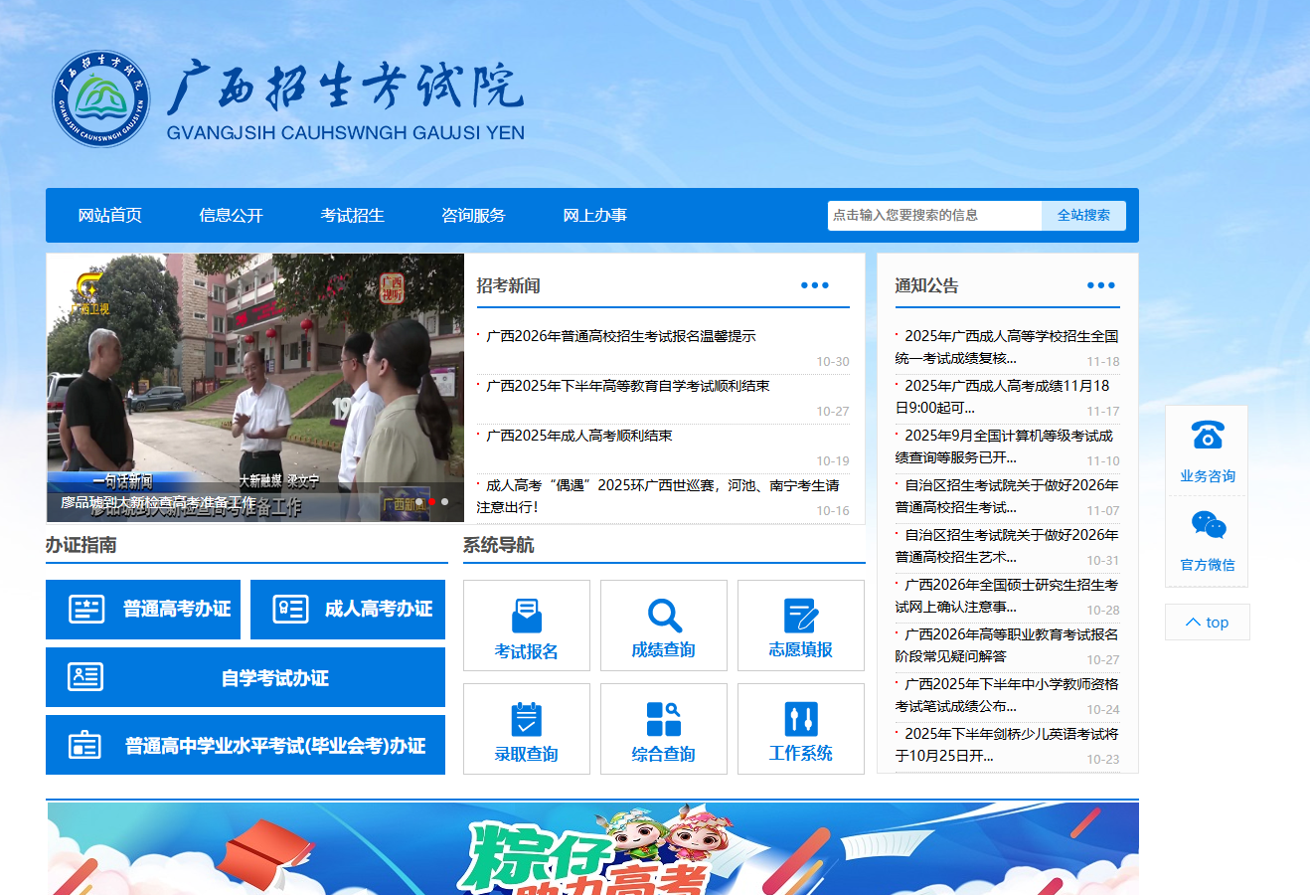
Task: Expand 招考新闻 with the three-dots more button
Action: (x=815, y=285)
